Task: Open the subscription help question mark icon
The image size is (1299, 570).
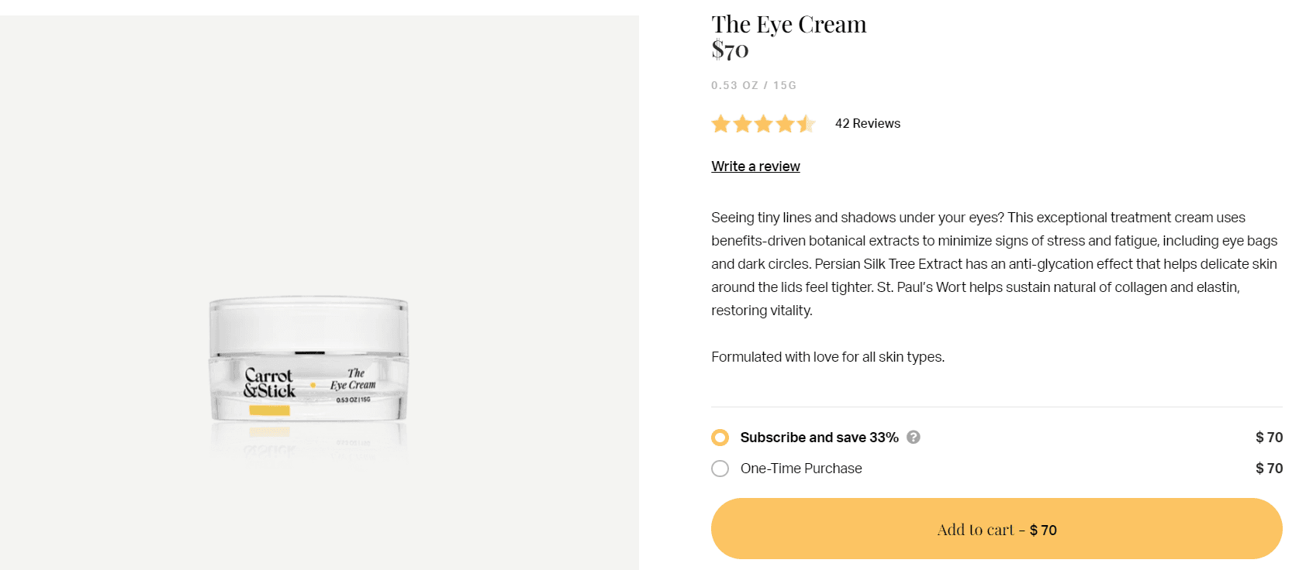Action: (x=914, y=437)
